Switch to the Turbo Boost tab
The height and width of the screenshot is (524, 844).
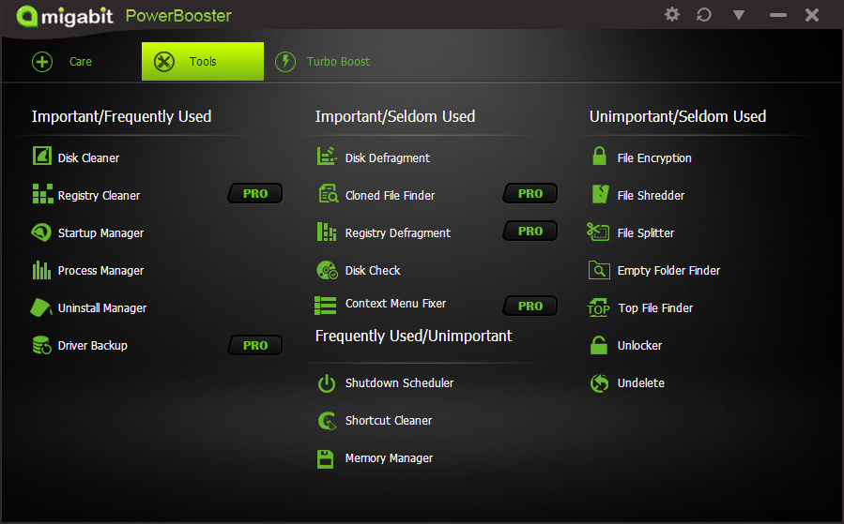click(x=323, y=62)
